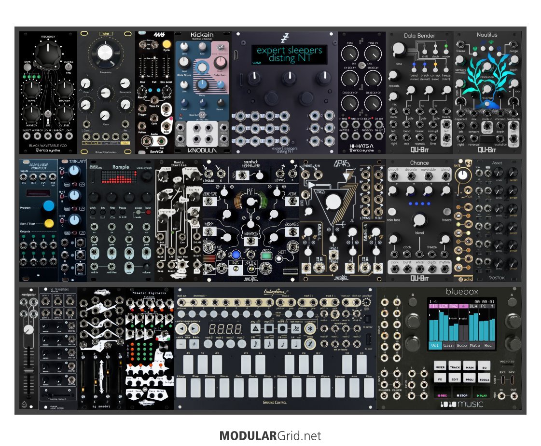Click the Rise slider on EnvVCA
This screenshot has width=541, height=446.
coord(142,67)
